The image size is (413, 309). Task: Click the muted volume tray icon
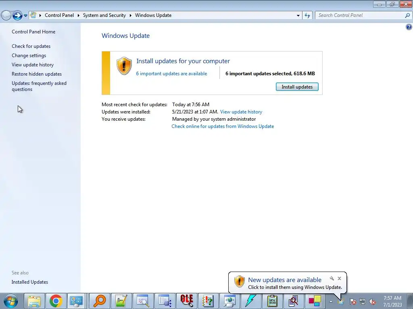point(372,302)
